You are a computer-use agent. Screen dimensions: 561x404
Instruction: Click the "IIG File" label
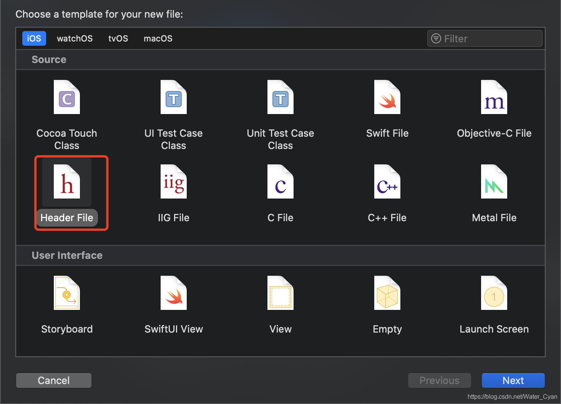[174, 218]
